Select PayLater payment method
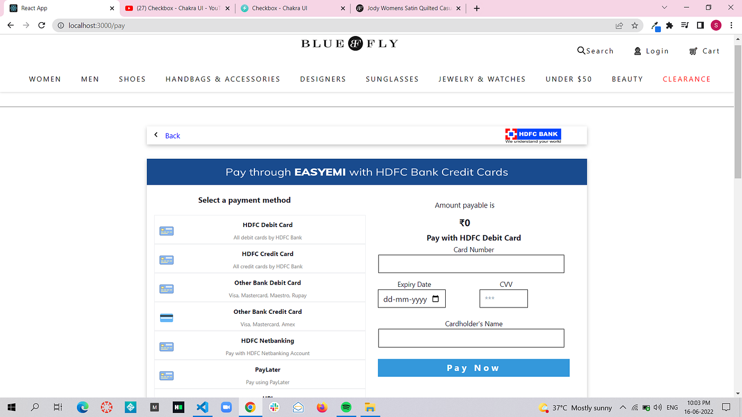The image size is (742, 417). (260, 375)
